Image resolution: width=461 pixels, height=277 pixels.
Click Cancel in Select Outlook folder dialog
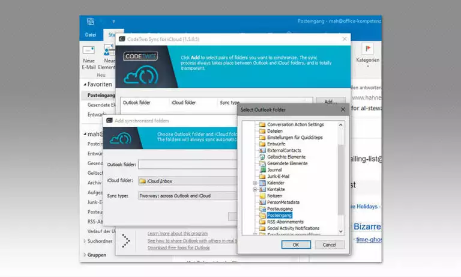click(329, 245)
